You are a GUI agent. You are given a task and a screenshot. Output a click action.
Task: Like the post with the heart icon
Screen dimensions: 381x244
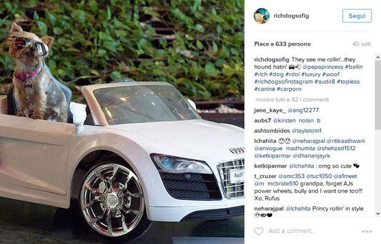coord(259,231)
